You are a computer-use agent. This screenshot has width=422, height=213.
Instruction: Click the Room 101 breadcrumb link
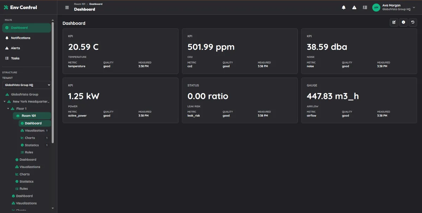(79, 4)
